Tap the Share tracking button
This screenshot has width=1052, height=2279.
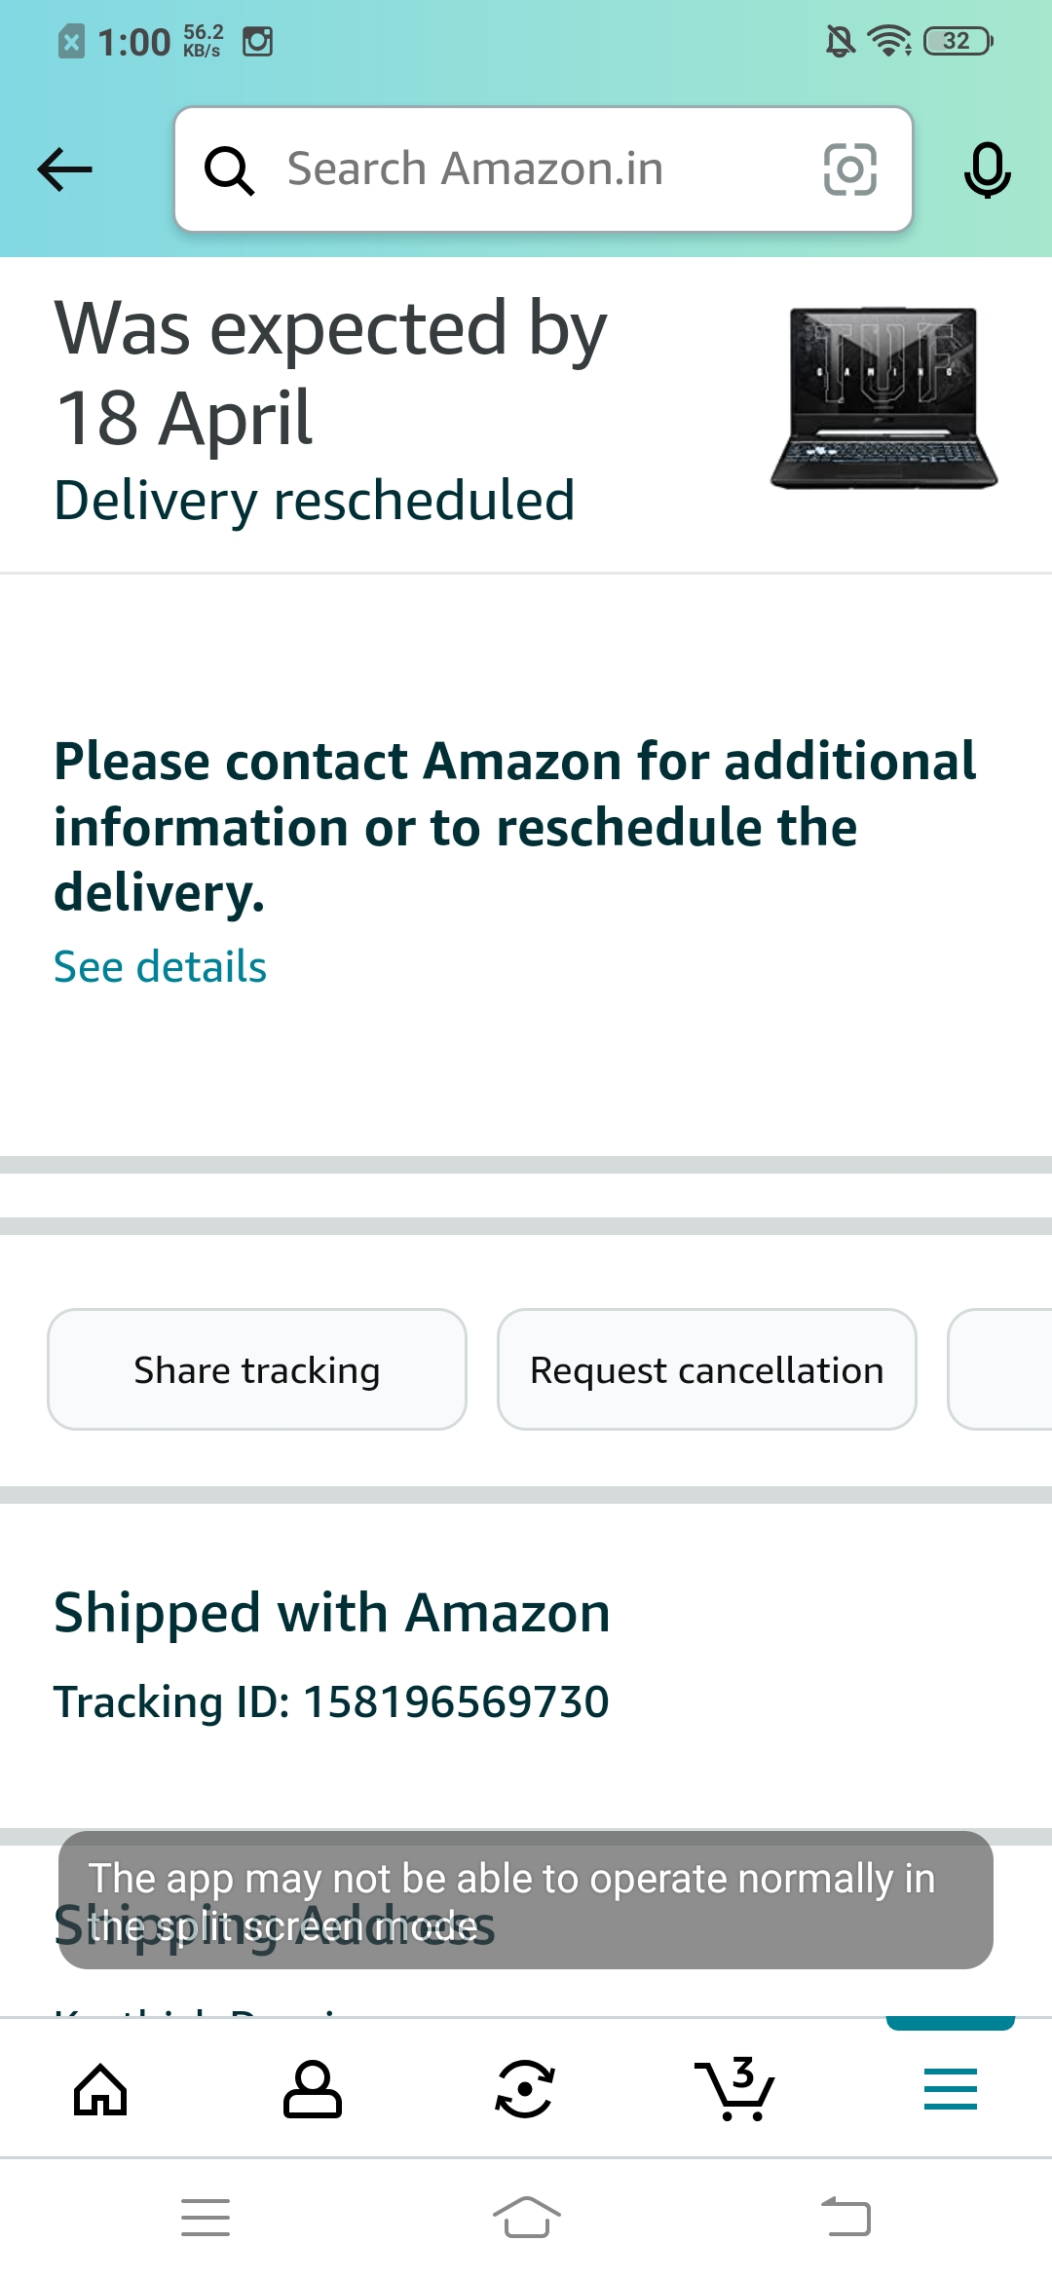(x=257, y=1369)
